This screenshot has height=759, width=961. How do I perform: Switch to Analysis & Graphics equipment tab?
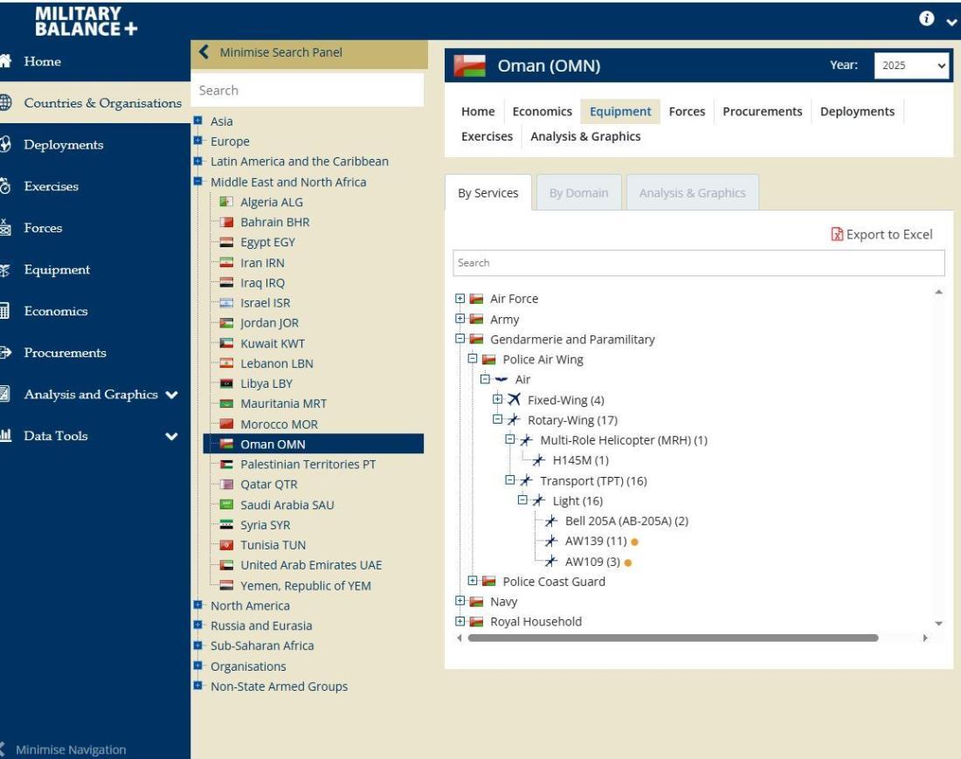[692, 193]
